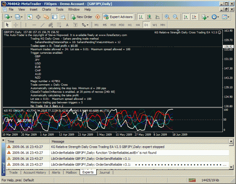This screenshot has height=184, width=236.
Task: Open MetaEditor via the diamond icon
Action: pos(98,17)
